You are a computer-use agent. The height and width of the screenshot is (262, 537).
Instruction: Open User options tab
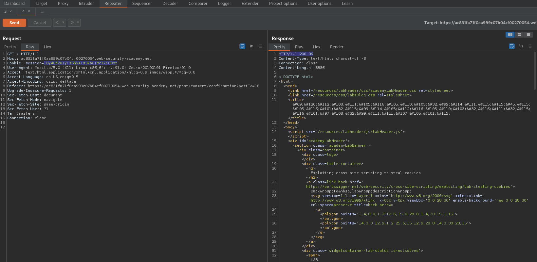pos(320,4)
